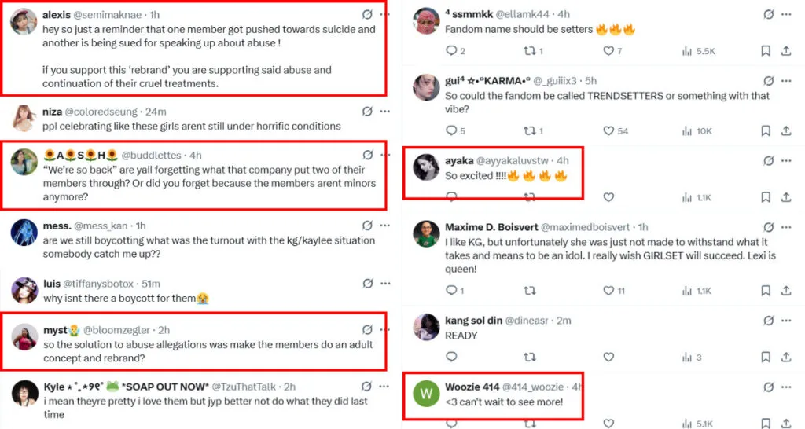Open more options on alexis's tweet
The width and height of the screenshot is (805, 429).
pyautogui.click(x=384, y=15)
